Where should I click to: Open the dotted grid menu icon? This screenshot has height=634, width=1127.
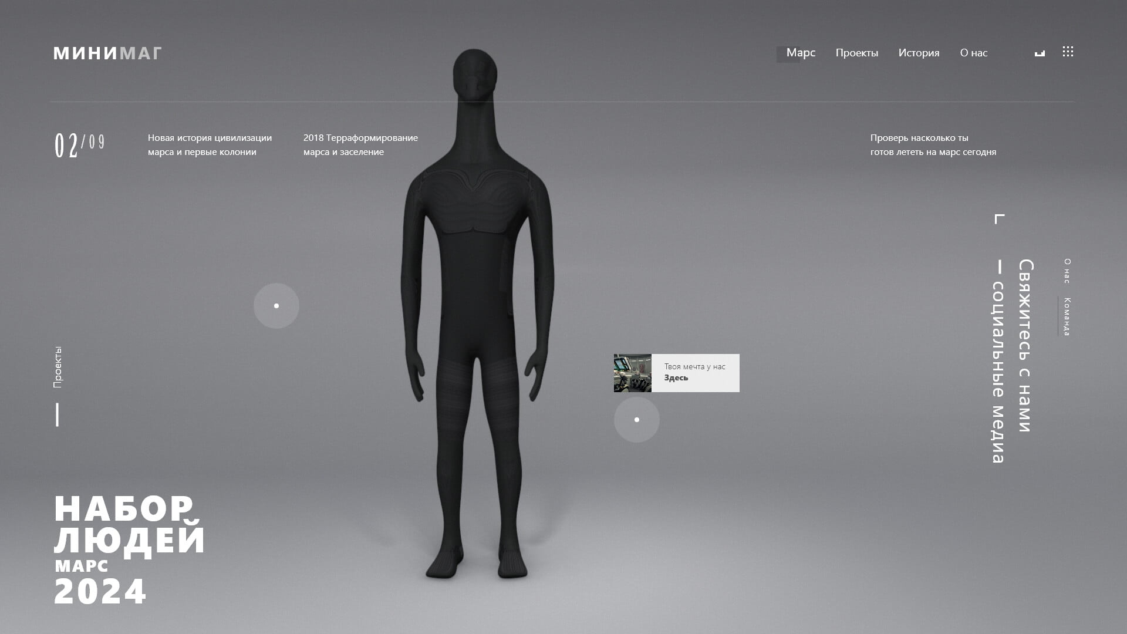tap(1068, 52)
